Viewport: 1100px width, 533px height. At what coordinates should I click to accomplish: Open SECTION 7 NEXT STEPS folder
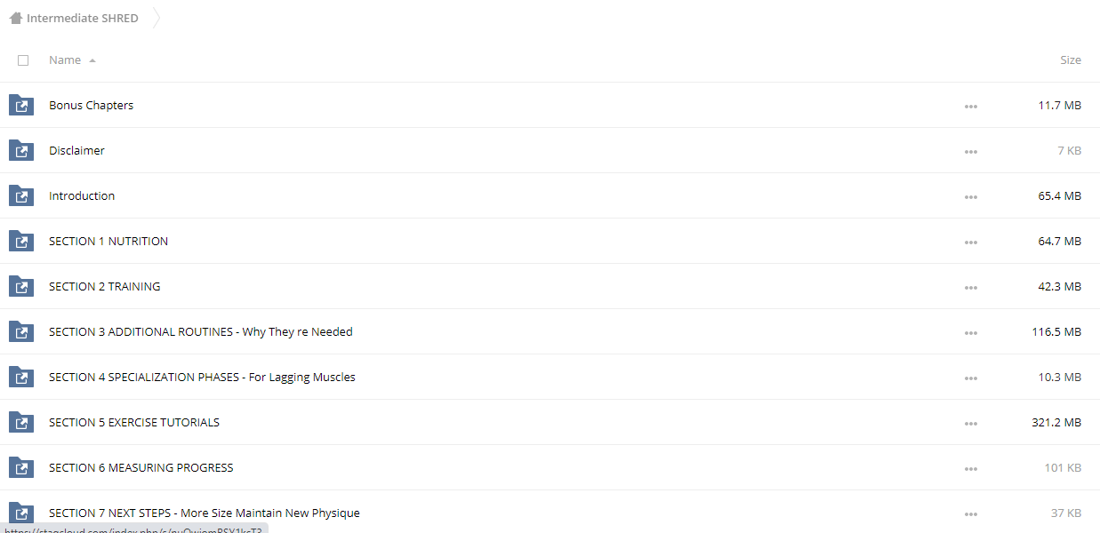tap(205, 513)
